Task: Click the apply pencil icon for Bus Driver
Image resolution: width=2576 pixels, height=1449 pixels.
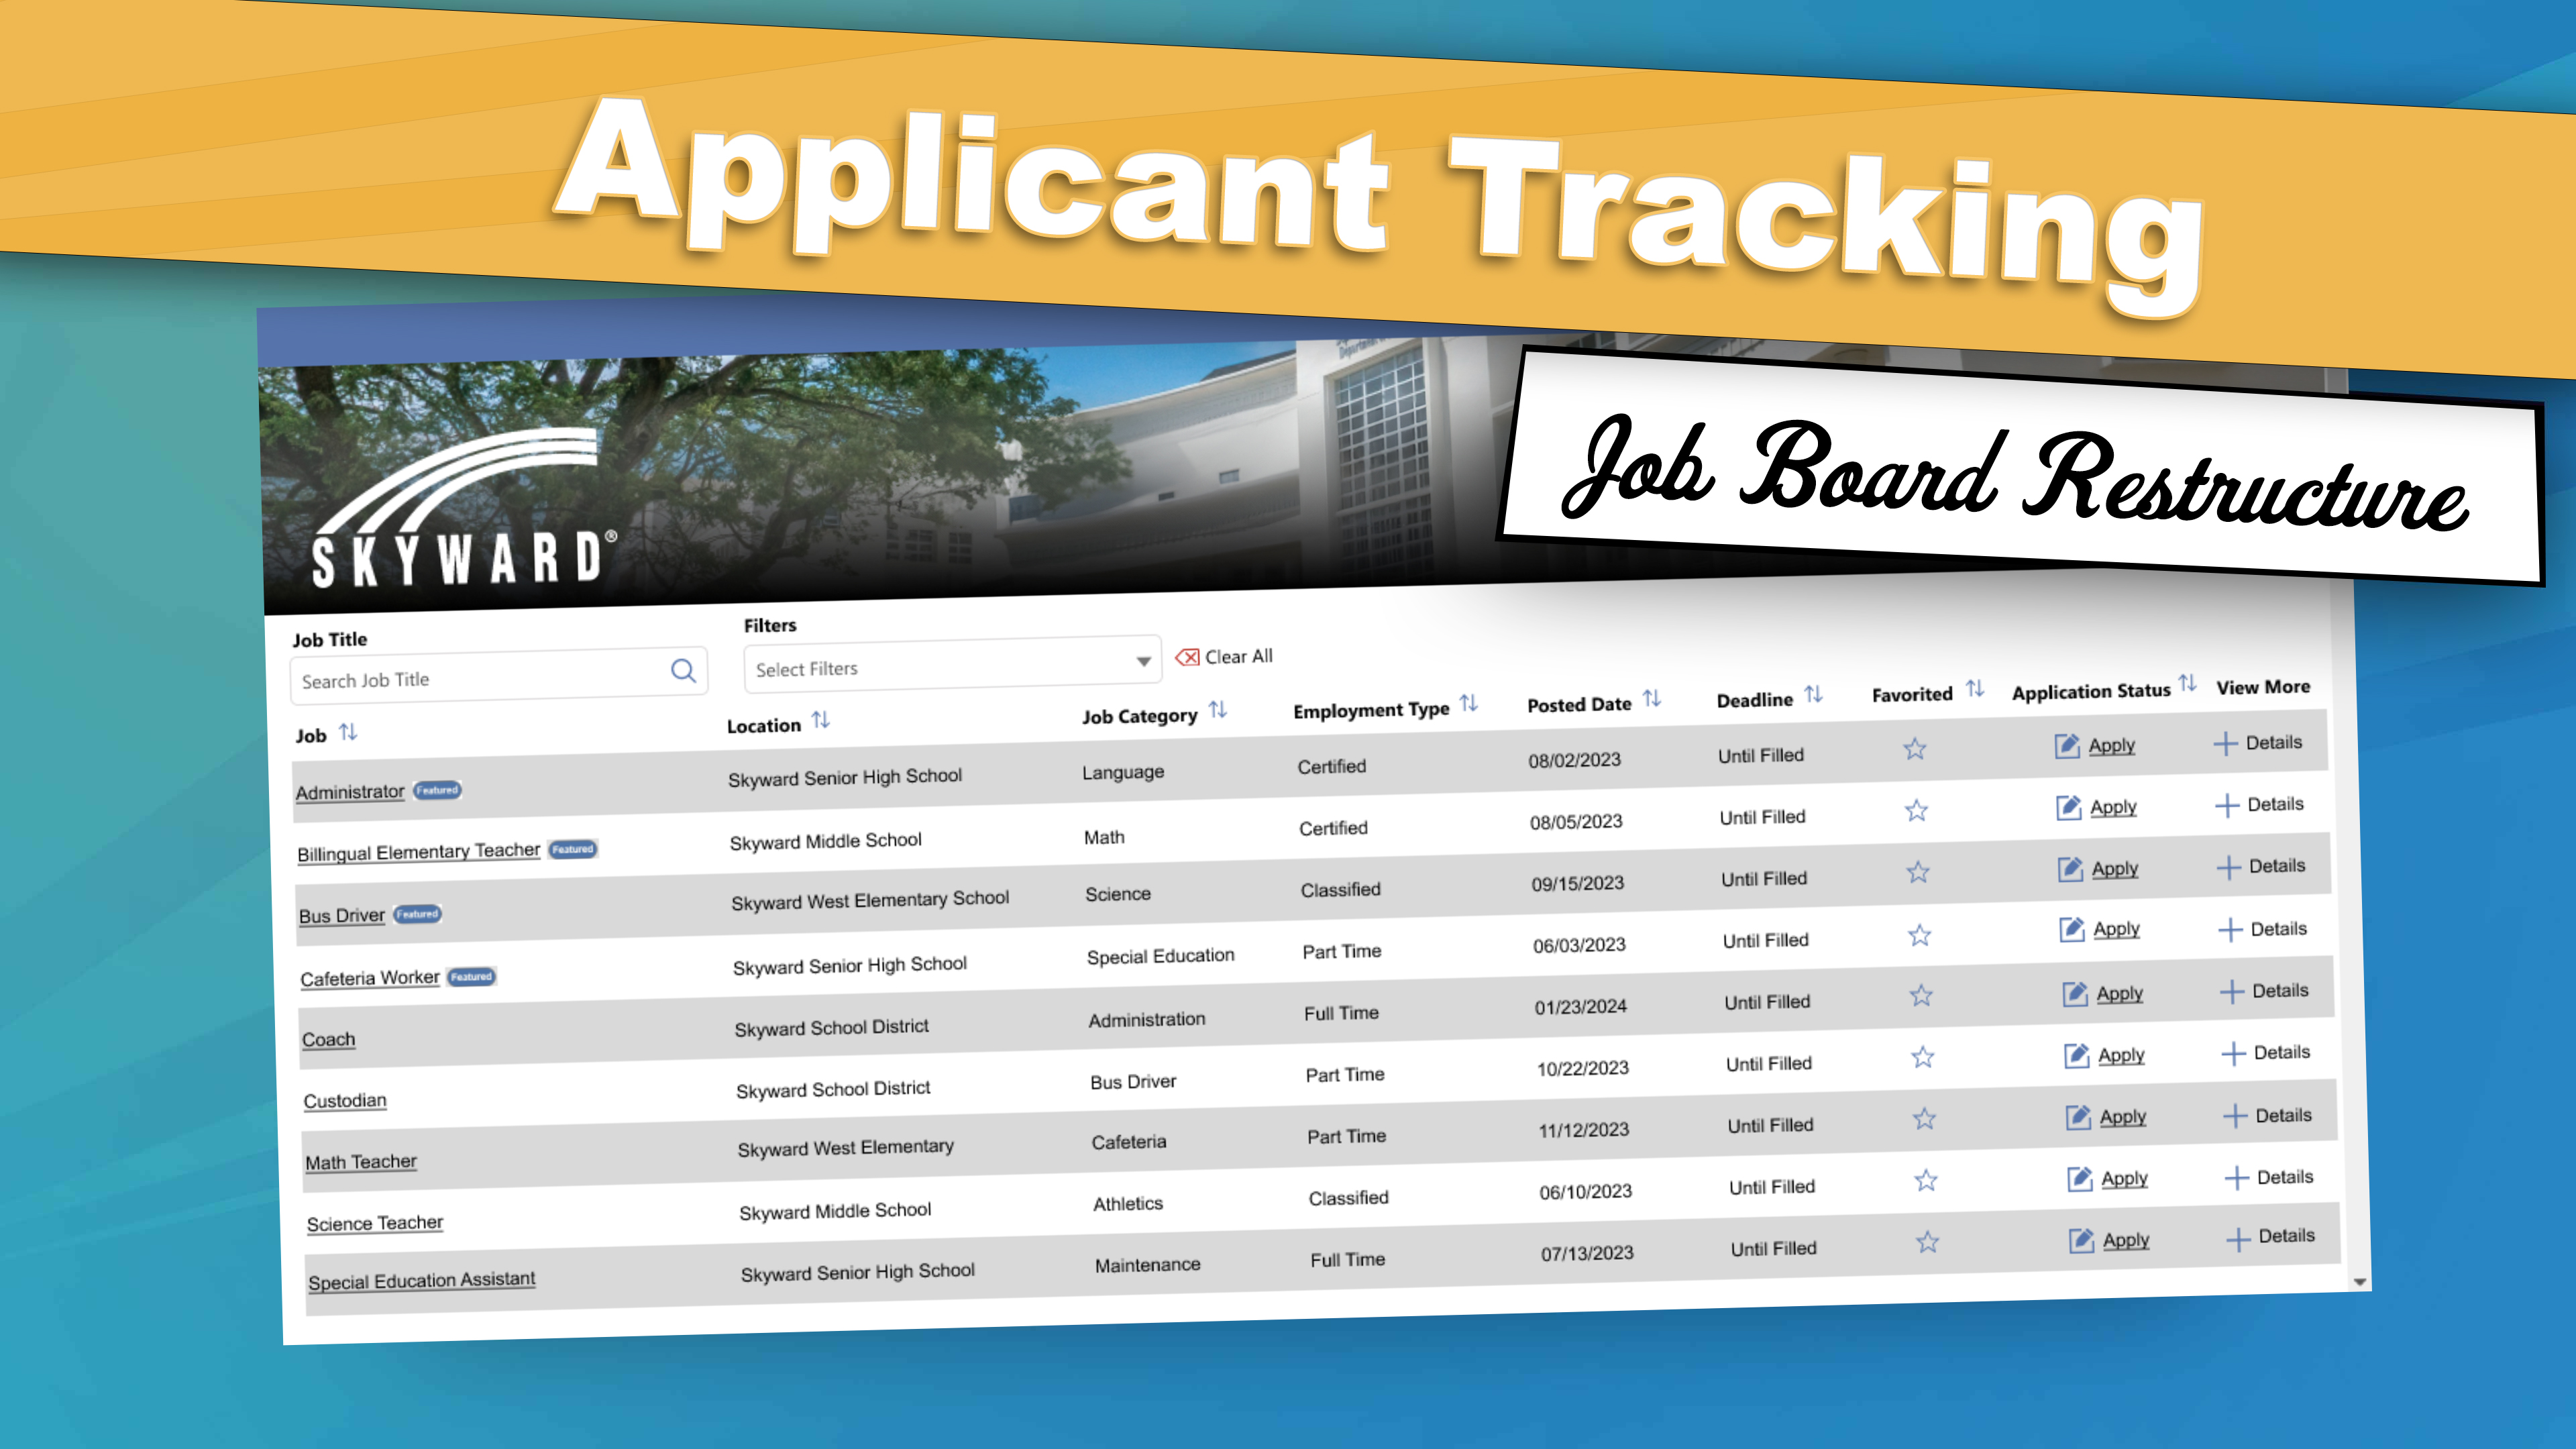Action: pyautogui.click(x=2070, y=869)
